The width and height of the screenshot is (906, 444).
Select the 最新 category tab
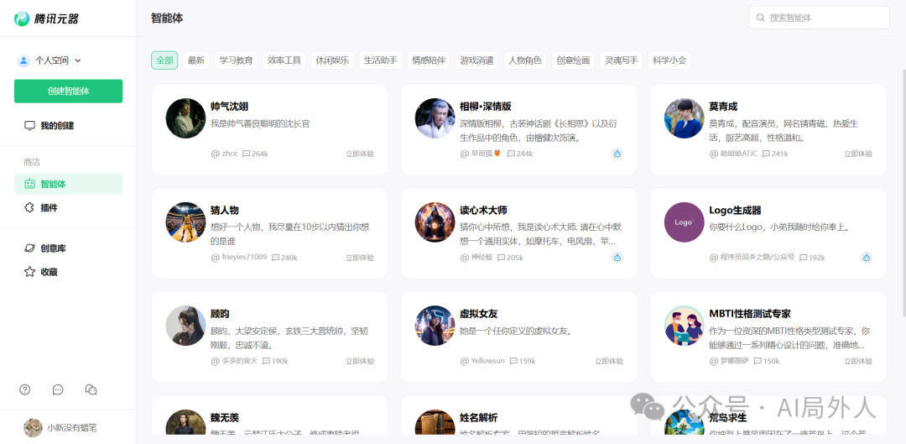[196, 60]
